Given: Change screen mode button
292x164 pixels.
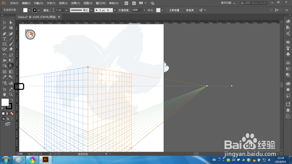Looking at the screenshot, I should [8, 124].
